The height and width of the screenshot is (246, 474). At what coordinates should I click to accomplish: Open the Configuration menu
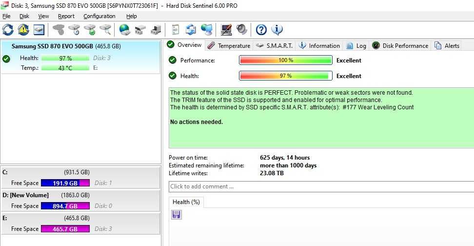pyautogui.click(x=99, y=16)
